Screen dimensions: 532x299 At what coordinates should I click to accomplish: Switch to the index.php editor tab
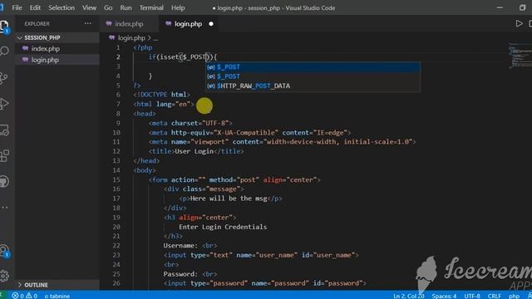tap(129, 24)
